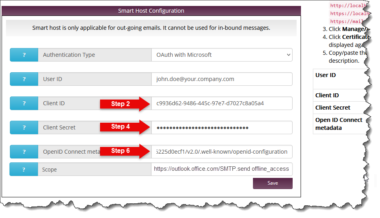
Task: Click the User ID input field
Action: pyautogui.click(x=222, y=79)
